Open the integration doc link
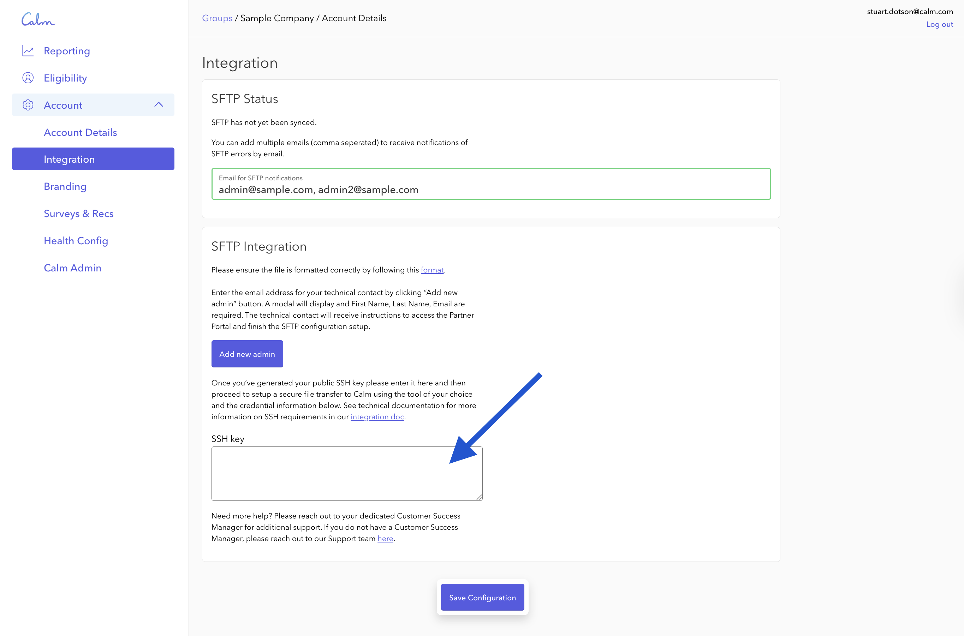 [x=377, y=417]
